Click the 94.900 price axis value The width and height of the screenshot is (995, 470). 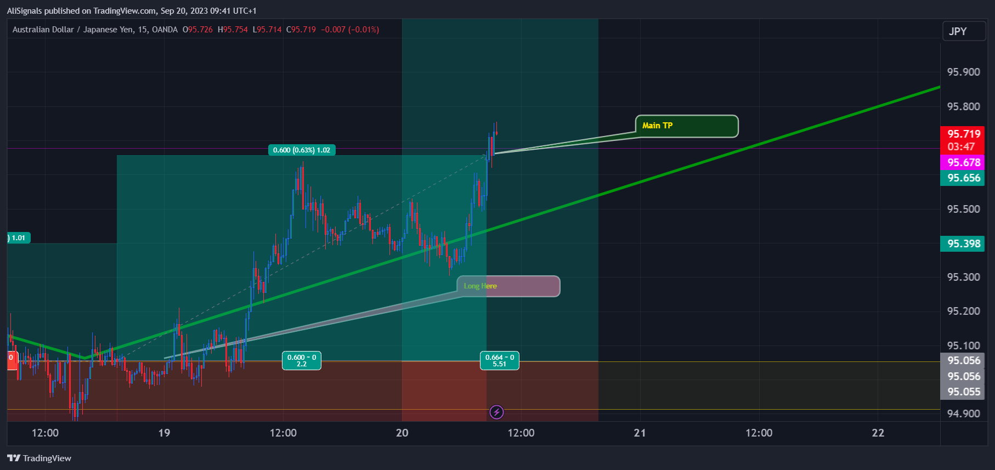click(x=963, y=414)
